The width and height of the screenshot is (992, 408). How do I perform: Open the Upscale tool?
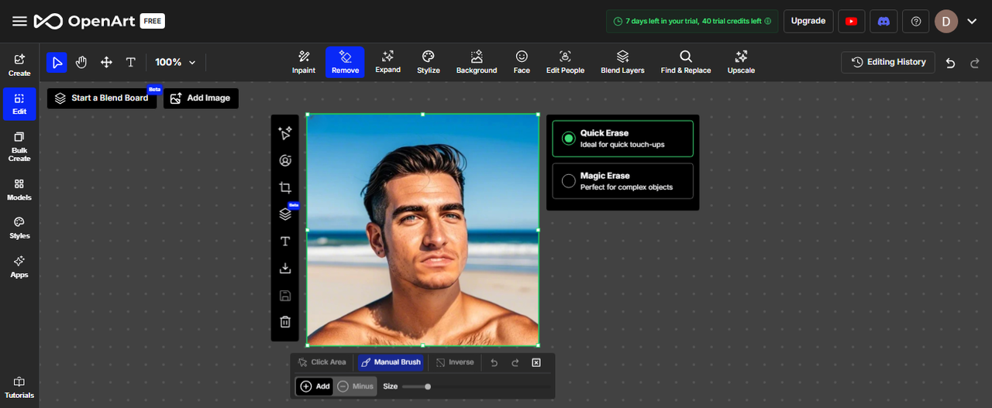tap(741, 62)
